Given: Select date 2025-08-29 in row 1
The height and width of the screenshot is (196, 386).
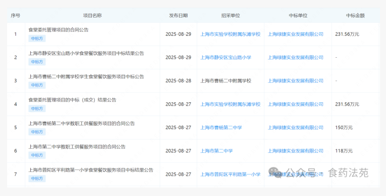Looking at the screenshot, I should point(178,34).
